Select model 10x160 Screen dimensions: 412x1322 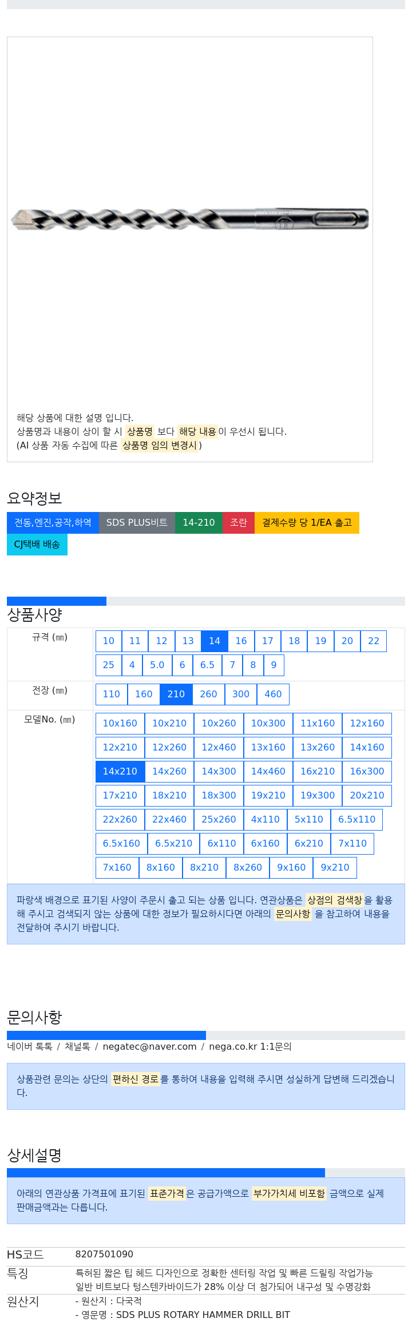(120, 724)
